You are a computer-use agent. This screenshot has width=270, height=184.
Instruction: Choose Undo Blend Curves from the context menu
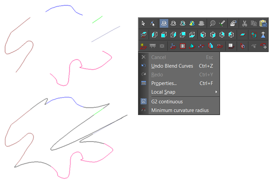point(179,66)
